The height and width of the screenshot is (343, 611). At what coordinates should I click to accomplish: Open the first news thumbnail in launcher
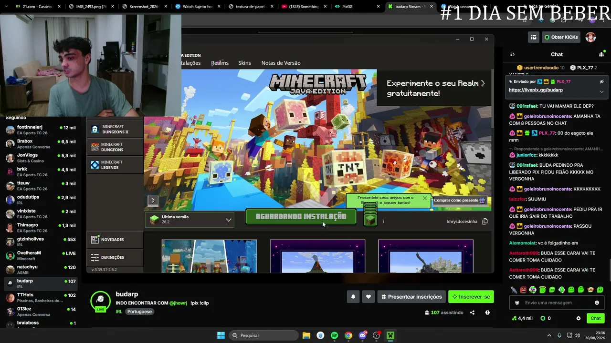(x=209, y=256)
